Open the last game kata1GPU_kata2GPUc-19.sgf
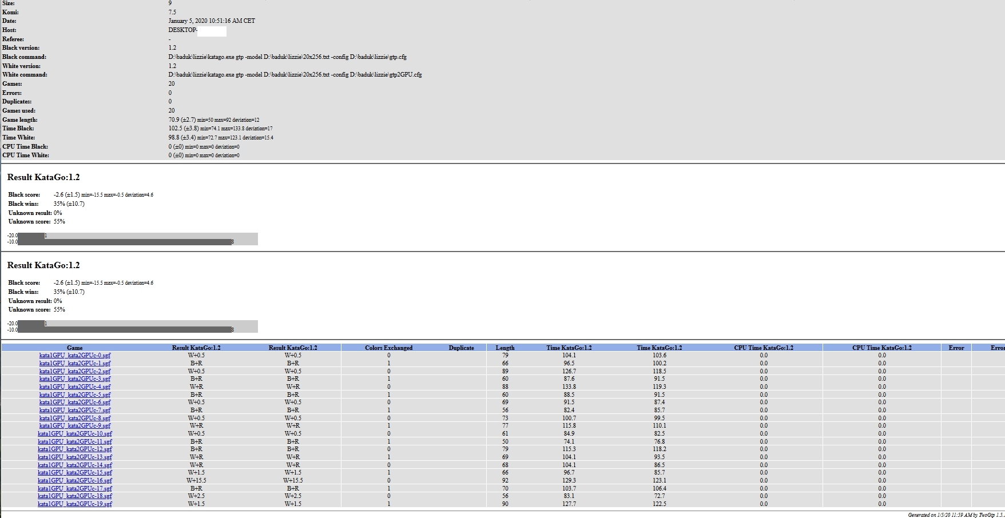 (x=74, y=504)
